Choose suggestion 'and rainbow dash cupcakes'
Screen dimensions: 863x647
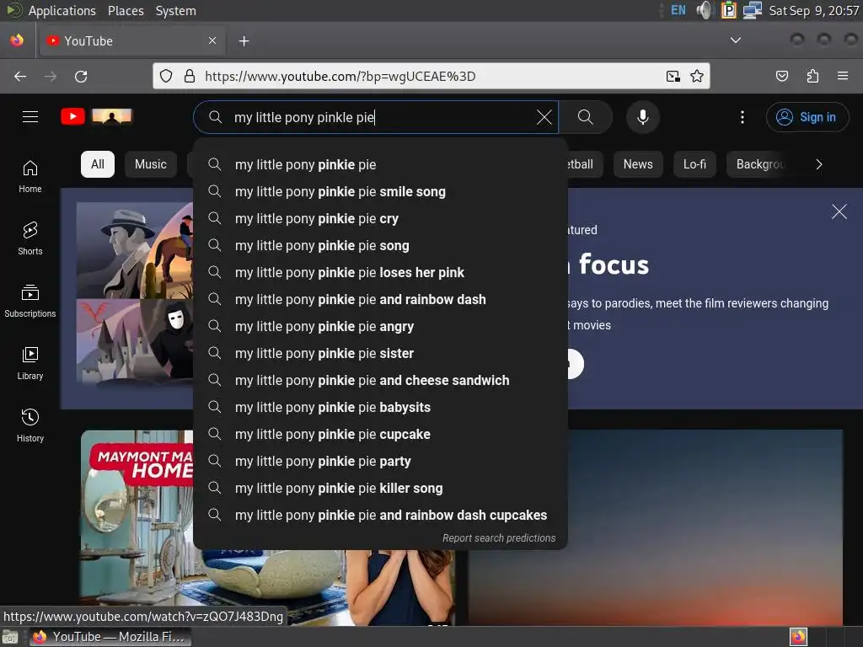point(380,515)
